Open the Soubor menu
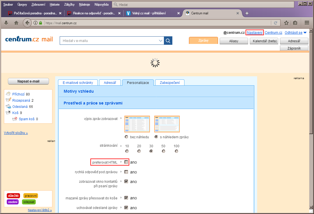This screenshot has height=214, width=314. [x=8, y=5]
